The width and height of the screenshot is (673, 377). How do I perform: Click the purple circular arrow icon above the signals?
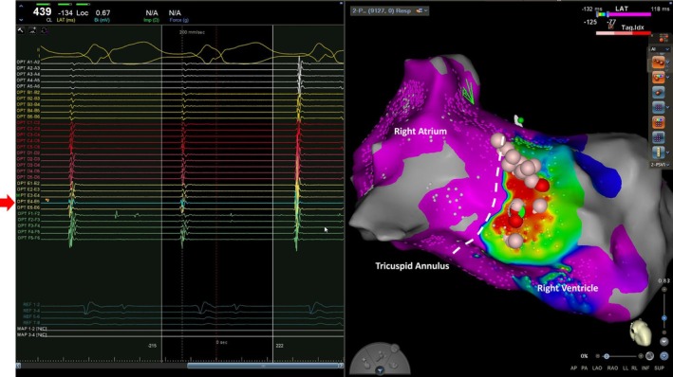point(44,30)
